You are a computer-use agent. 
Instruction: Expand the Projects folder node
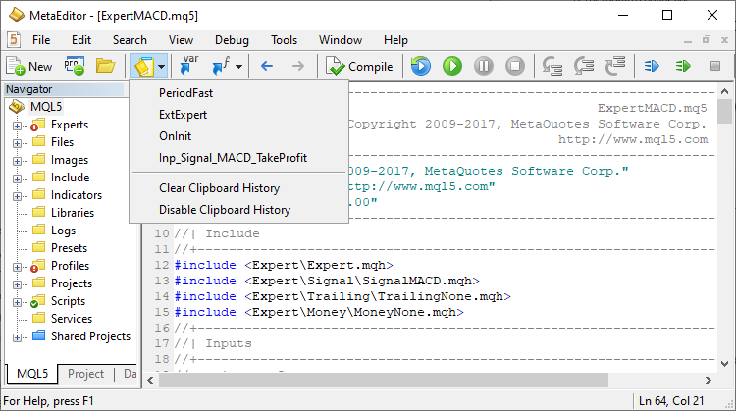17,284
